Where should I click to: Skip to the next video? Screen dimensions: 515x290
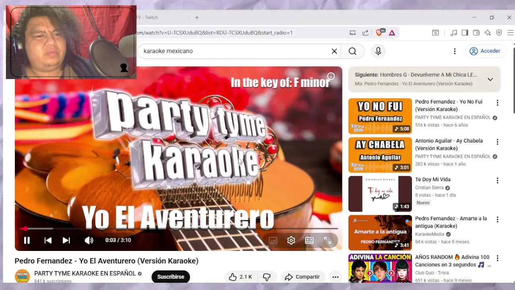tap(66, 240)
